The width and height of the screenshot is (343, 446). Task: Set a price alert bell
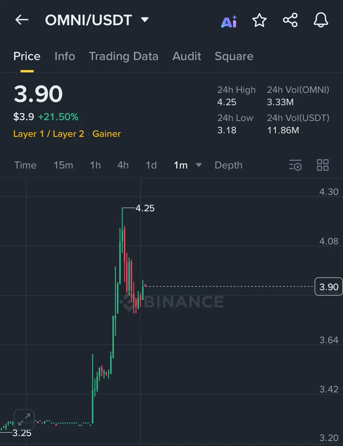coord(321,20)
